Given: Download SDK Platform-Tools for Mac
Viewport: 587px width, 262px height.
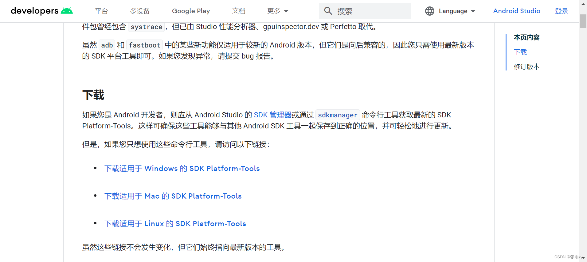Looking at the screenshot, I should [x=173, y=196].
